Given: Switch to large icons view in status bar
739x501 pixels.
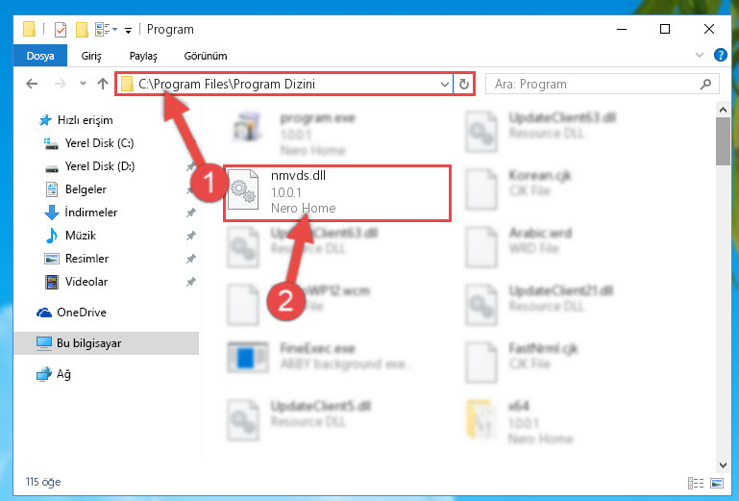Looking at the screenshot, I should click(x=717, y=483).
